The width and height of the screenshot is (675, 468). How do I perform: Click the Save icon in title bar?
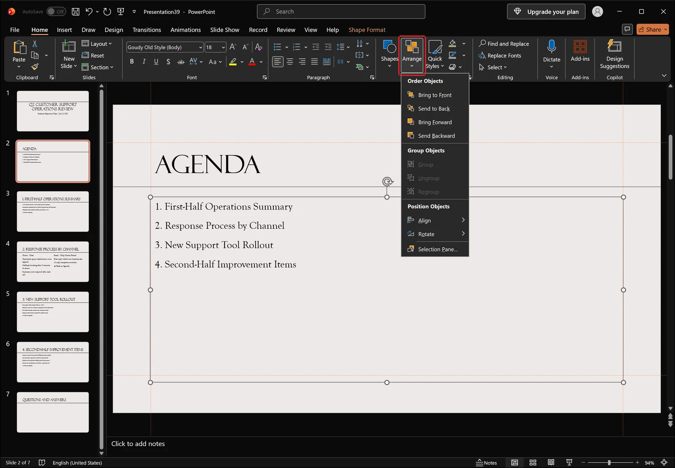click(x=76, y=12)
